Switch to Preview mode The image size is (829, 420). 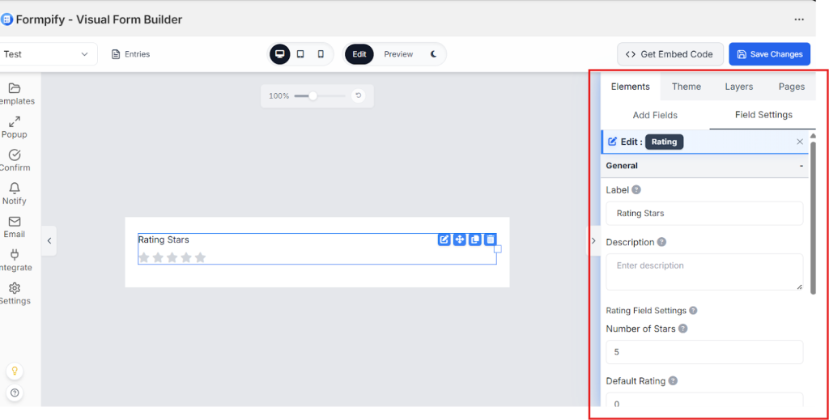point(398,54)
